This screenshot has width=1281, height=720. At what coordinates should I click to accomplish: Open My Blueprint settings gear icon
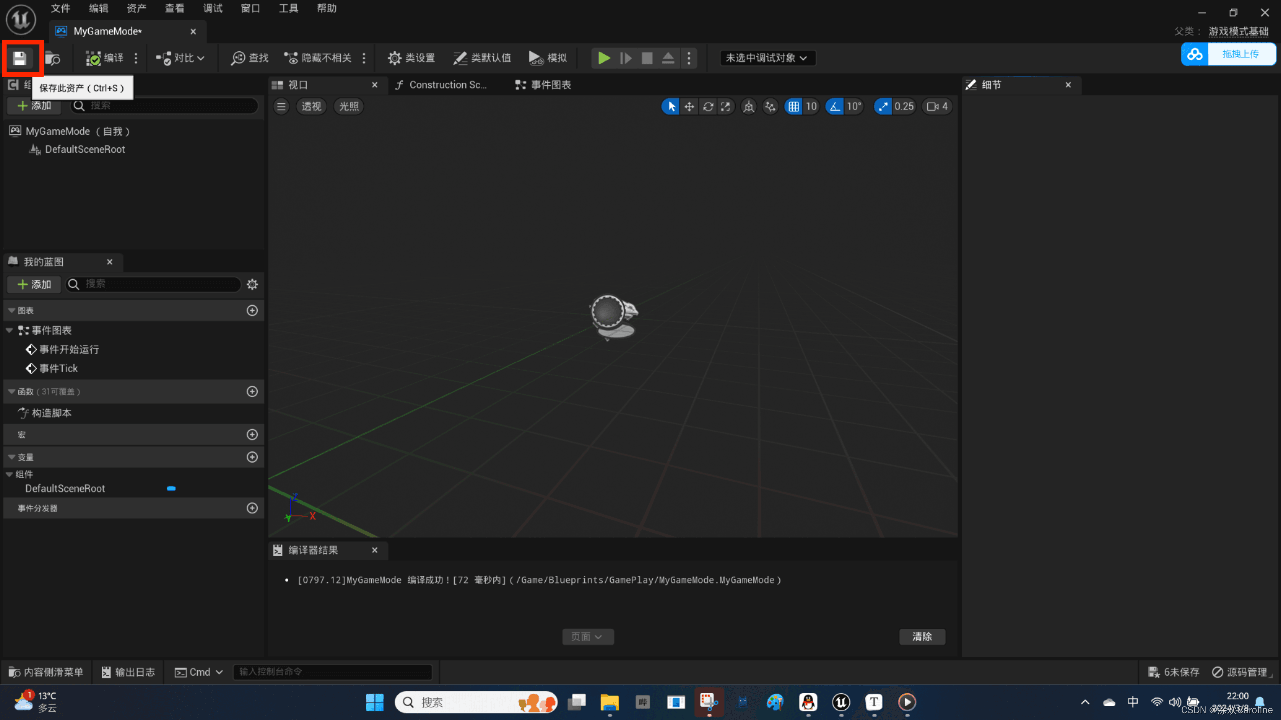[x=252, y=284]
